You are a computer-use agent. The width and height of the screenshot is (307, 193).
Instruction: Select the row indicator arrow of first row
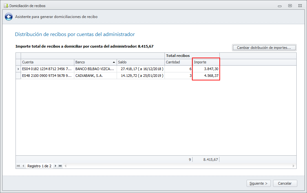coord(18,69)
